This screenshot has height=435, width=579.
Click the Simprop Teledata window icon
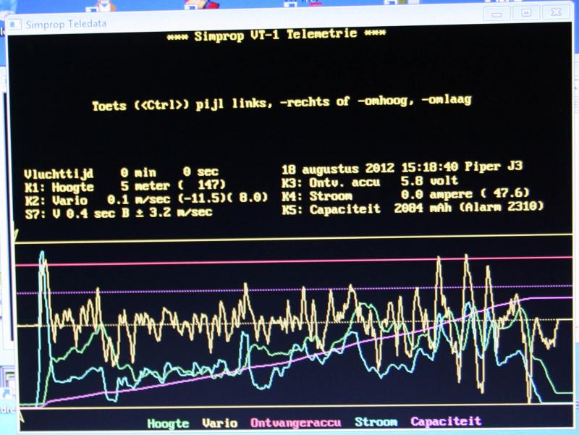[15, 25]
